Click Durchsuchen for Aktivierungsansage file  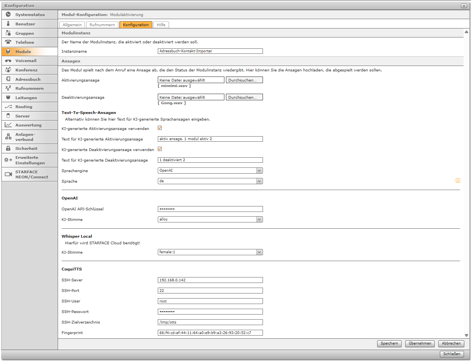click(x=244, y=80)
